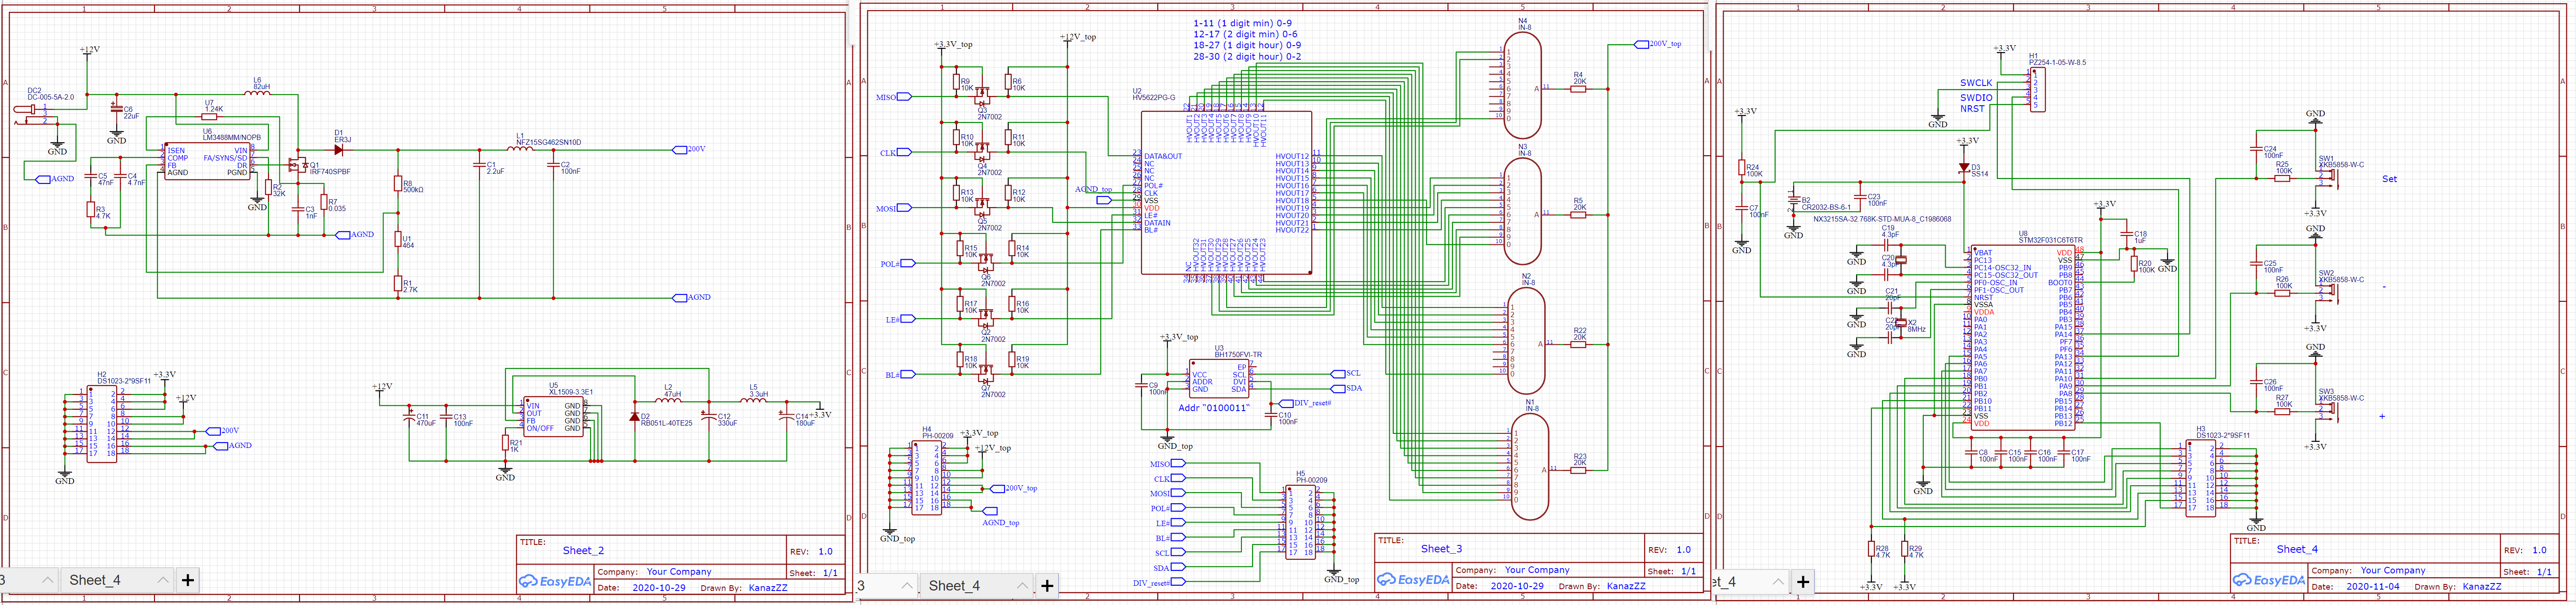Select the IRF740SPBF MOSFET label
The width and height of the screenshot is (2576, 605).
click(330, 172)
